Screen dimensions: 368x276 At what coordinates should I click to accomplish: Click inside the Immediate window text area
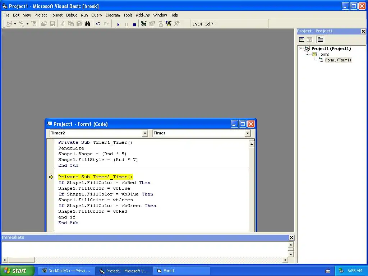(x=145, y=249)
